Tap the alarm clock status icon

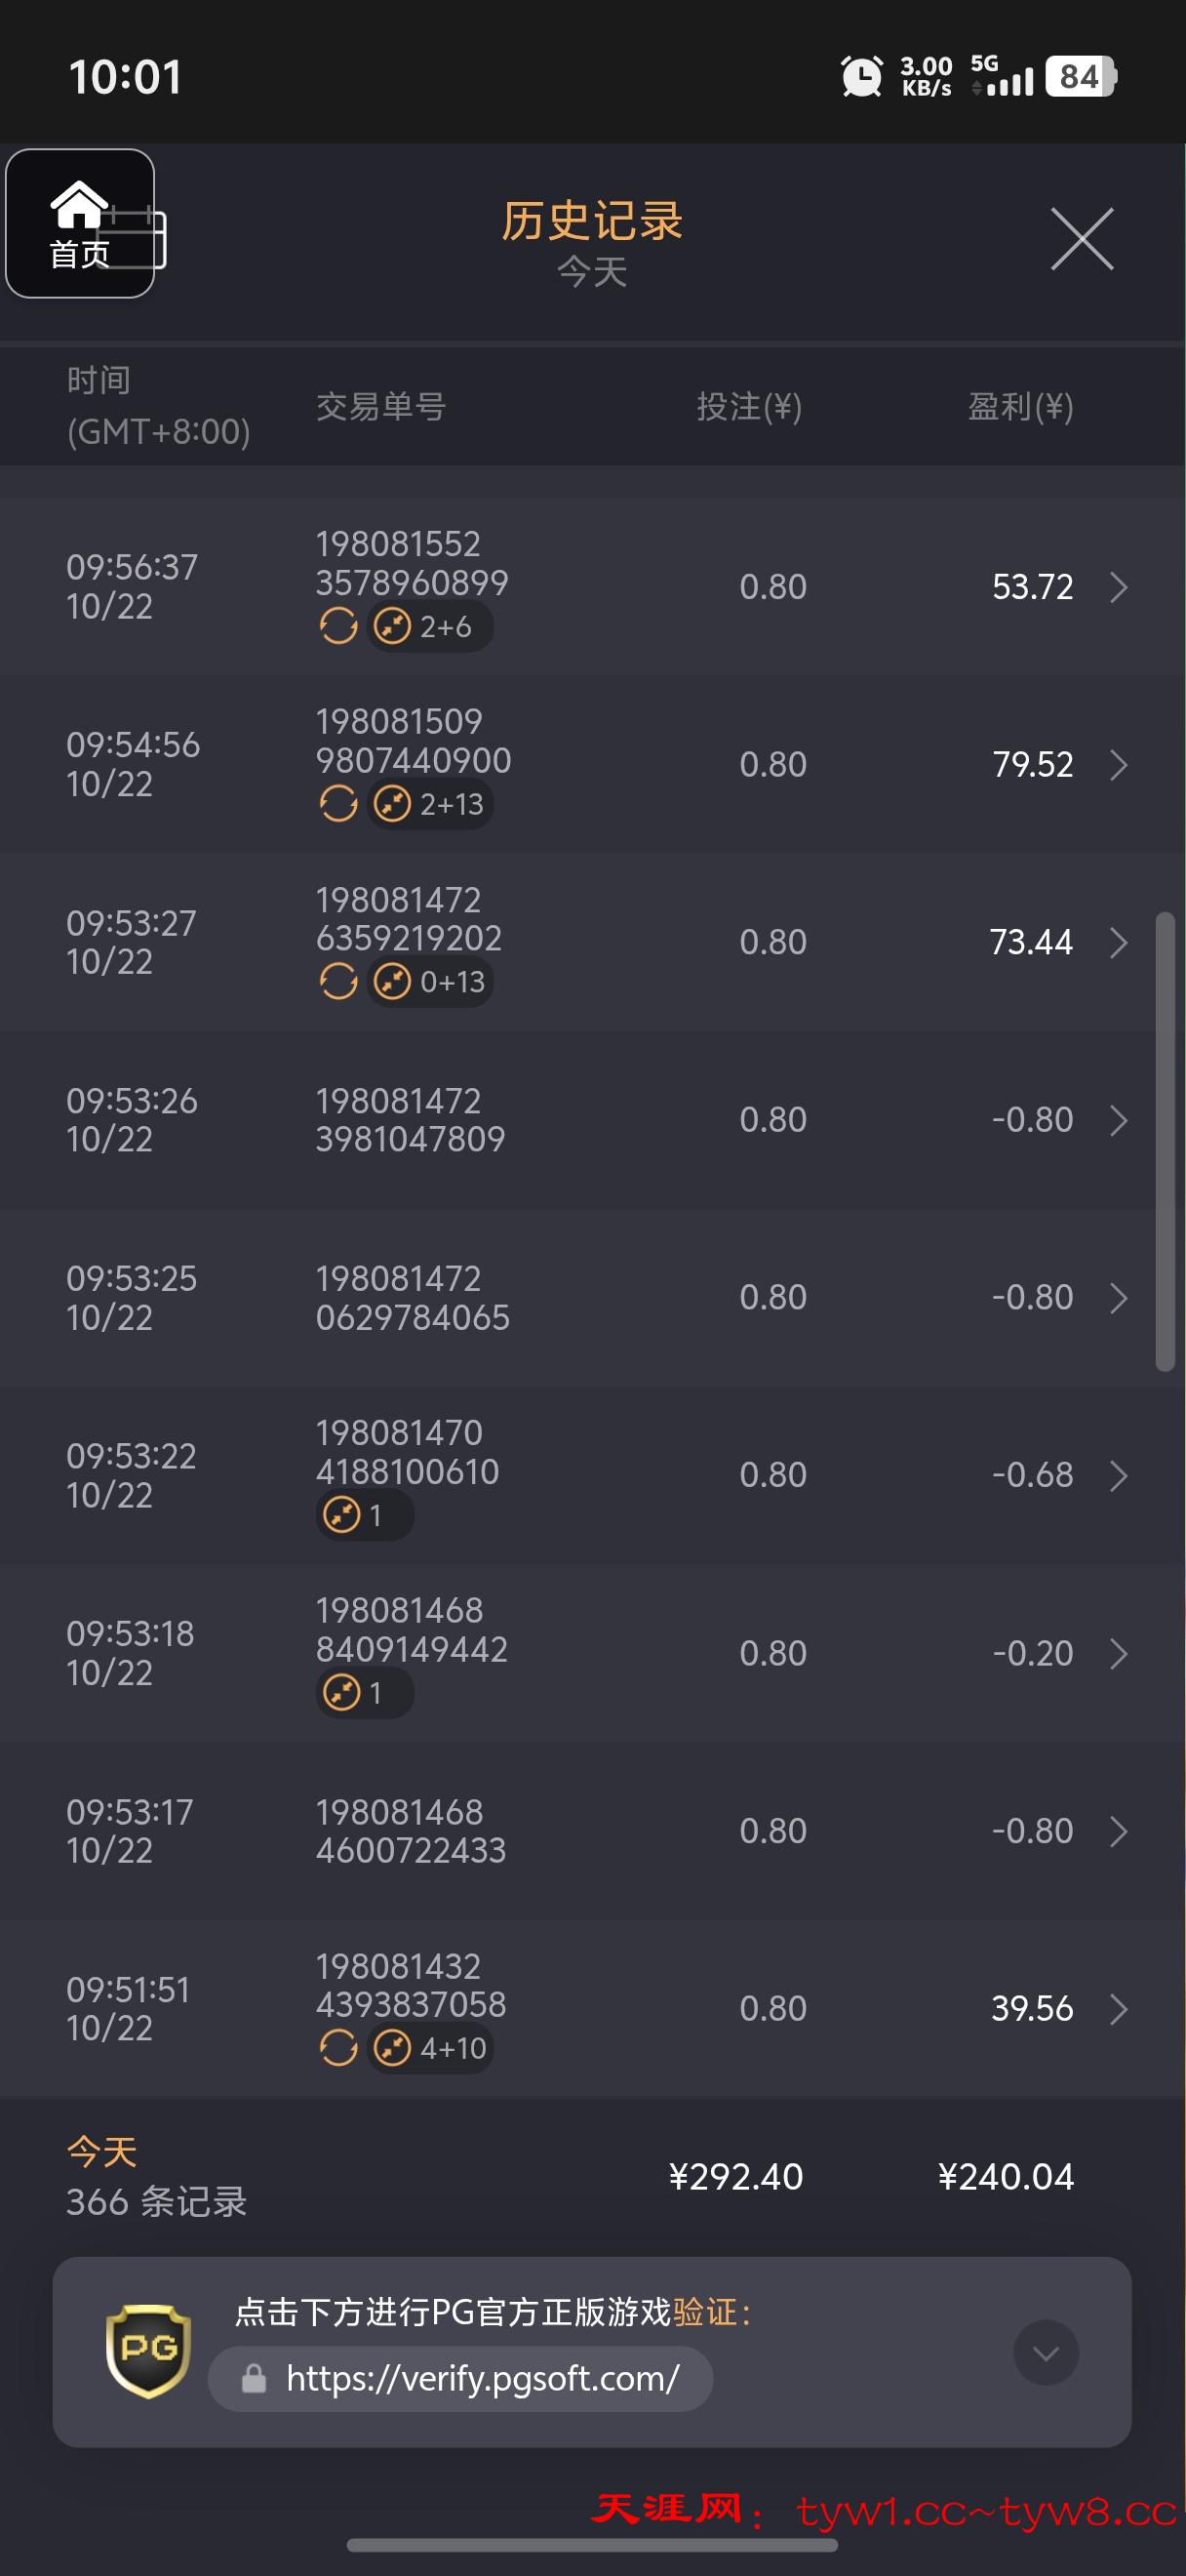pyautogui.click(x=860, y=76)
